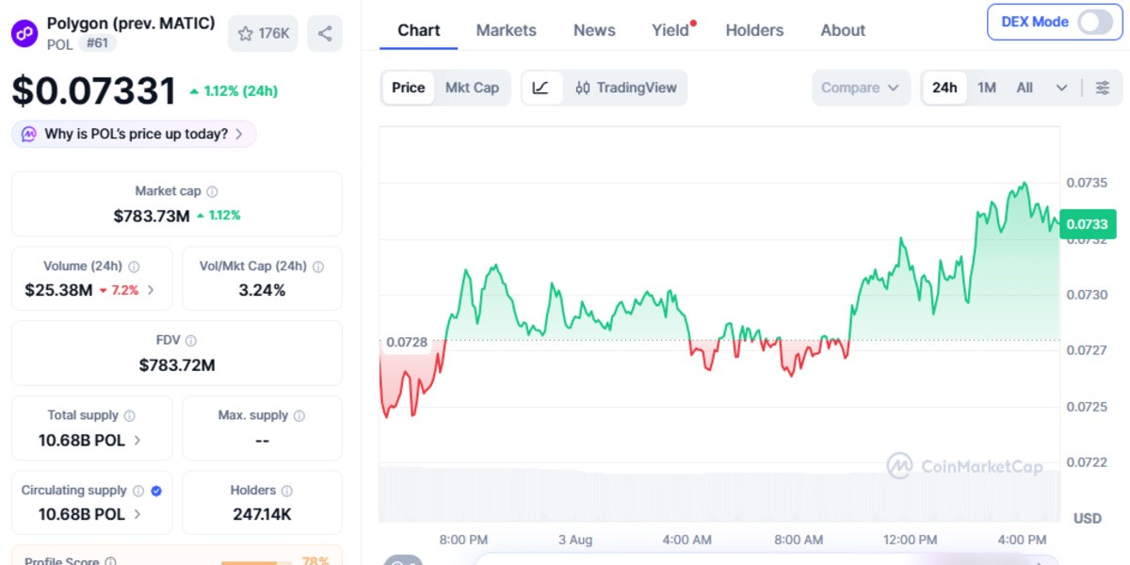Image resolution: width=1130 pixels, height=565 pixels.
Task: Click the verified checkmark badge for circulating supply
Action: click(156, 491)
